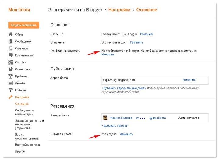Click the Сообщения documents icon
The width and height of the screenshot is (218, 159).
point(11,41)
